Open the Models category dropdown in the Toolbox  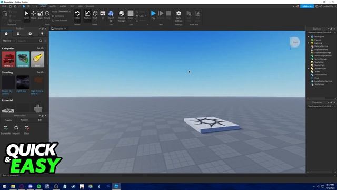(x=9, y=41)
